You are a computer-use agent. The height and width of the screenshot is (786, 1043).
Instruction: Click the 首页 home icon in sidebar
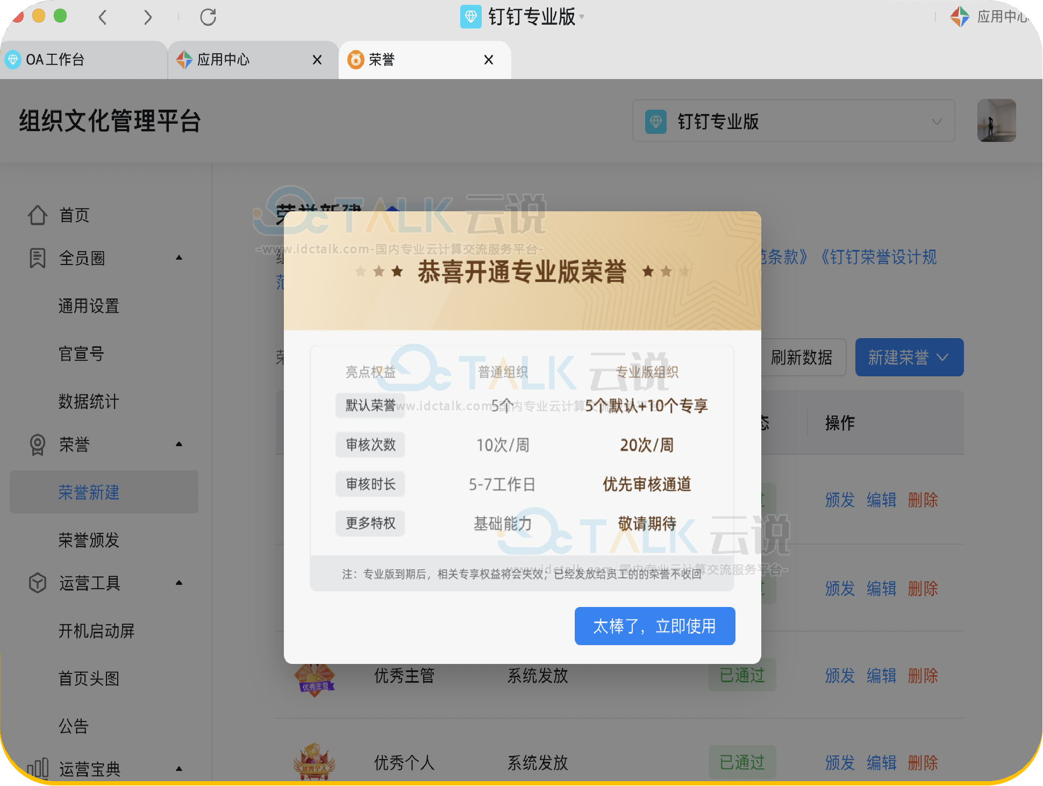pos(37,216)
